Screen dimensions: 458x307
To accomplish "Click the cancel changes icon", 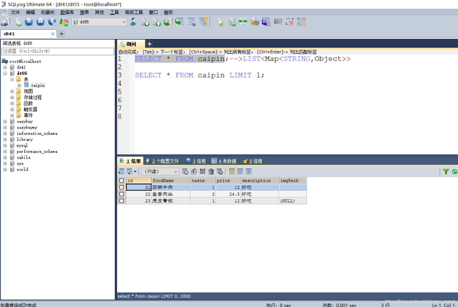I will point(220,171).
